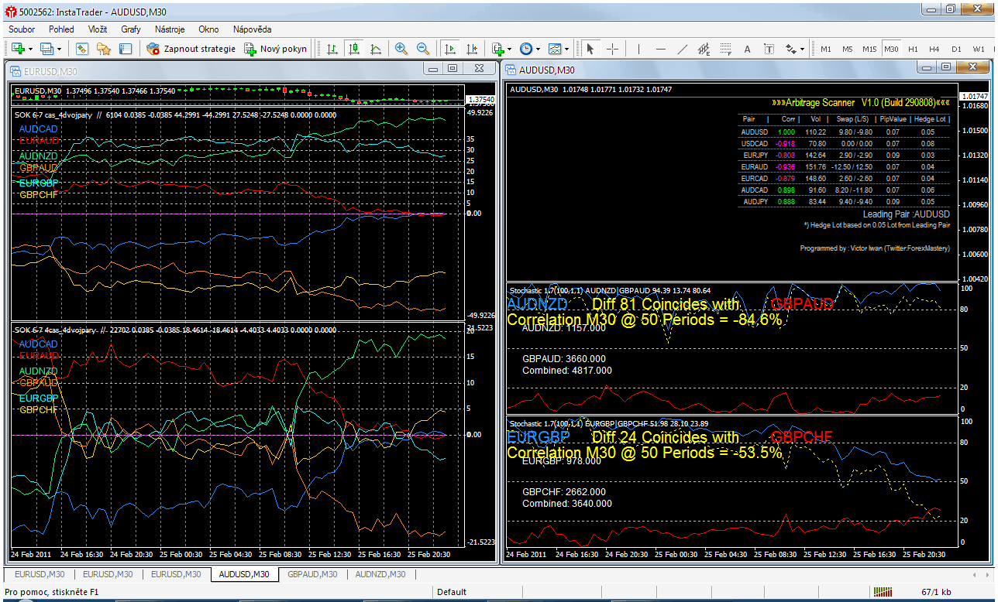Open the Grafy menu
Image resolution: width=998 pixels, height=602 pixels.
point(131,29)
